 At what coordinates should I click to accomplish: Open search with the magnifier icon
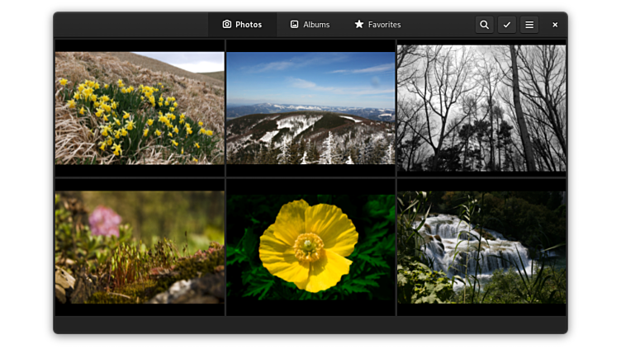484,25
